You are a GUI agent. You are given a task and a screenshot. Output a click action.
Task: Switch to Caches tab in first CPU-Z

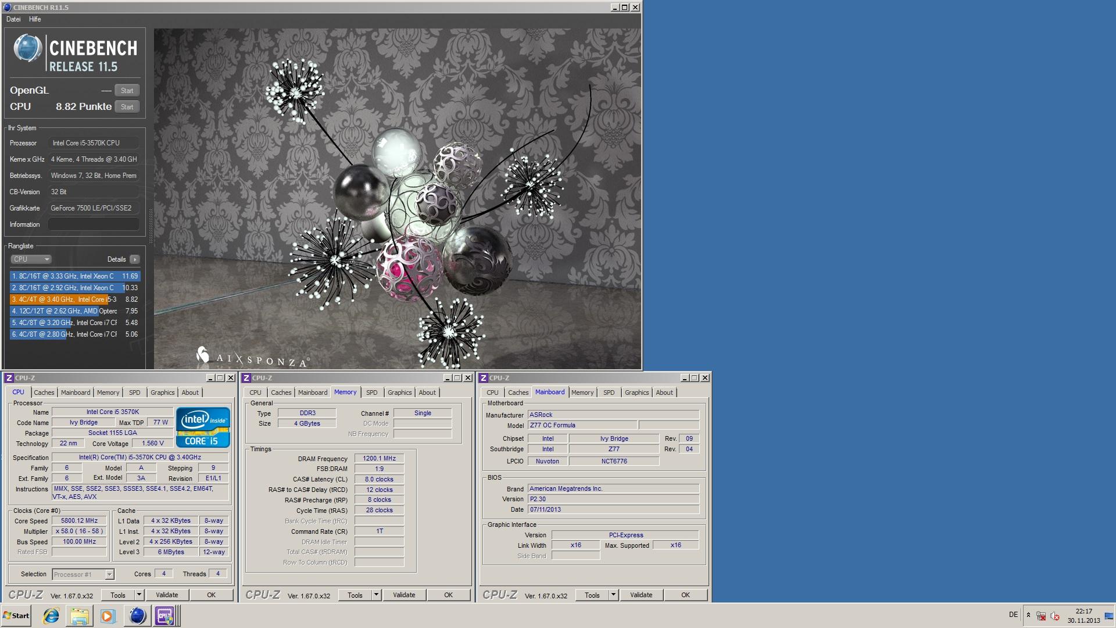(44, 392)
